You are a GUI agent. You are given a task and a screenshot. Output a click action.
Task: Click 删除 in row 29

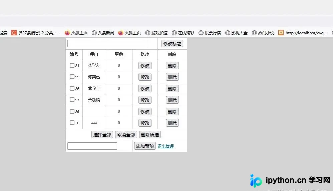click(172, 111)
